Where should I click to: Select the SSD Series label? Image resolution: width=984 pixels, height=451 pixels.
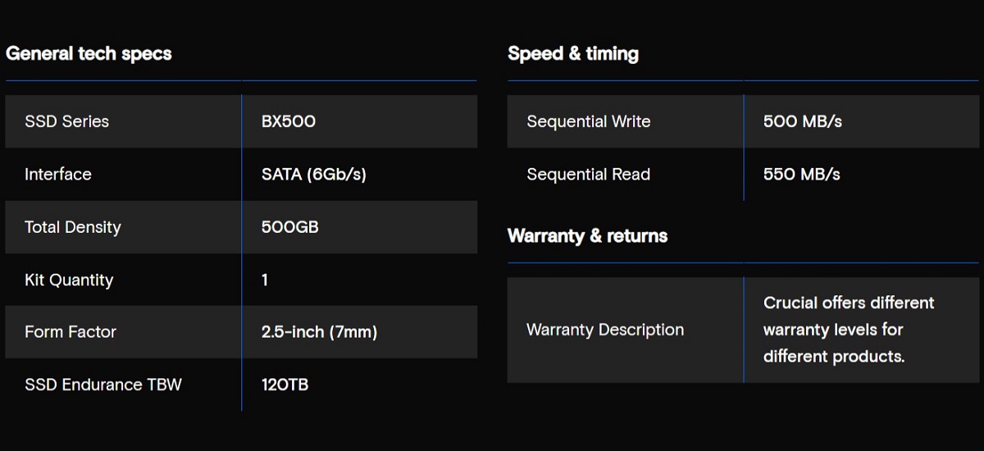pos(66,121)
